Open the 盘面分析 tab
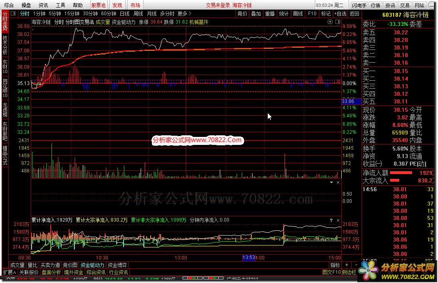The image size is (438, 283). [52, 272]
